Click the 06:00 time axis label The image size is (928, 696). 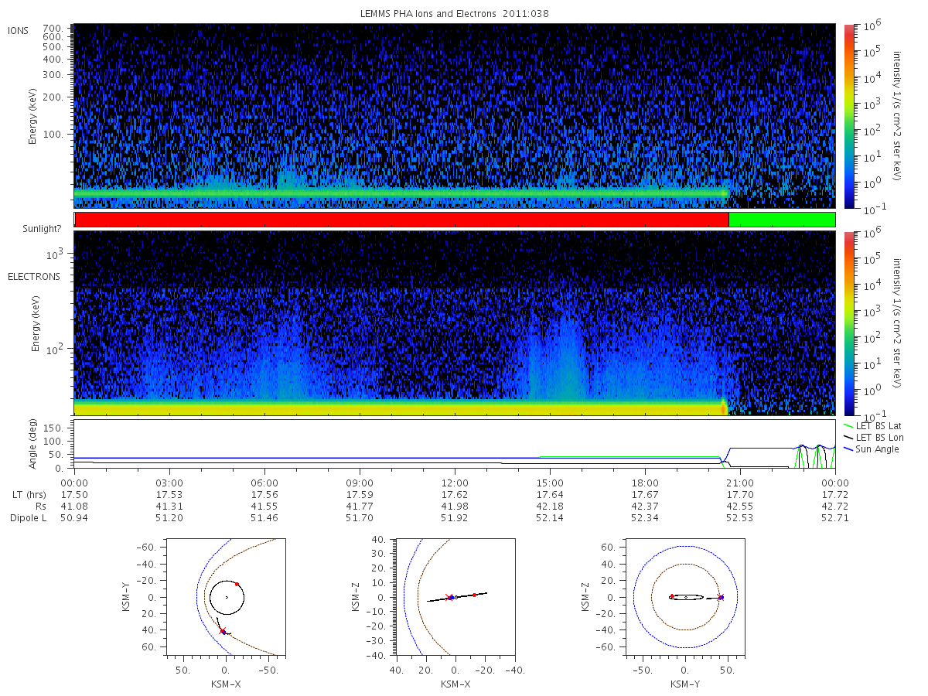coord(264,482)
